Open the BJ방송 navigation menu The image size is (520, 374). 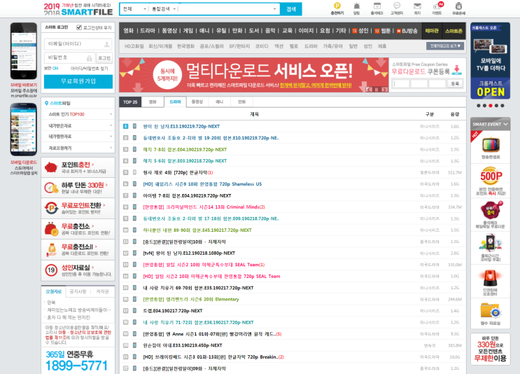tap(407, 31)
